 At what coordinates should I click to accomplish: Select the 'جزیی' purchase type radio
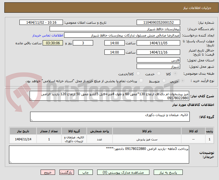pyautogui.click(x=182, y=81)
